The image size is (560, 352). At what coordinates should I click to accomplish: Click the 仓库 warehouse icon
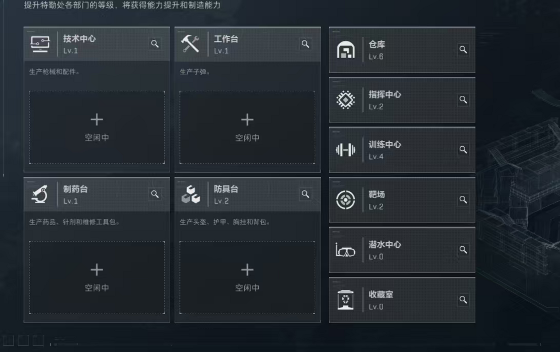coord(345,50)
